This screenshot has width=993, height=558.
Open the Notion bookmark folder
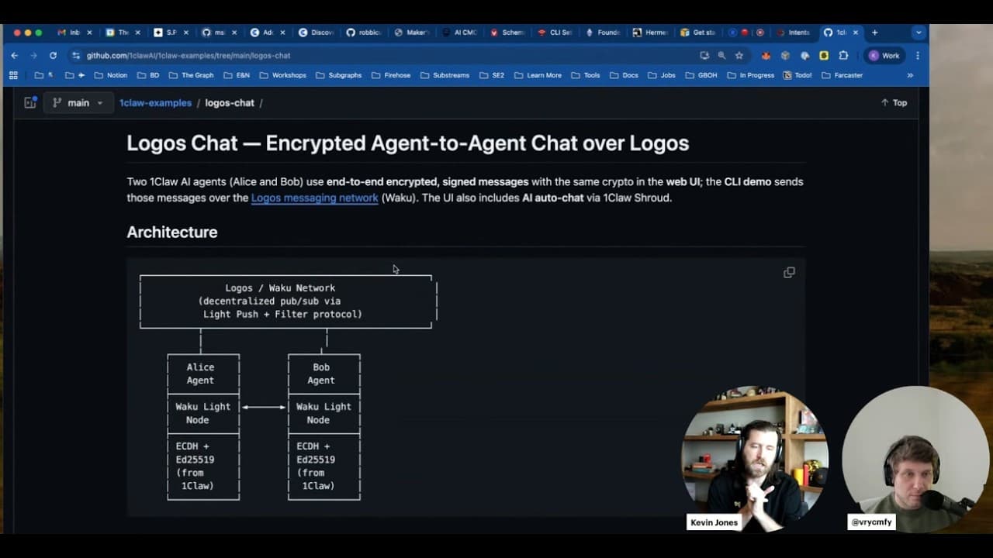point(110,75)
